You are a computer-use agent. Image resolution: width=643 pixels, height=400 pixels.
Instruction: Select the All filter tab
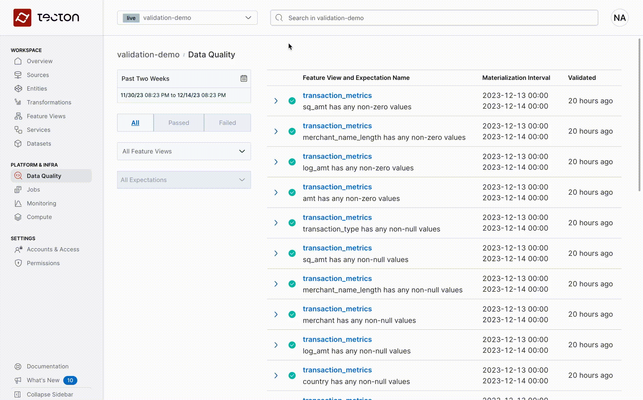(135, 123)
